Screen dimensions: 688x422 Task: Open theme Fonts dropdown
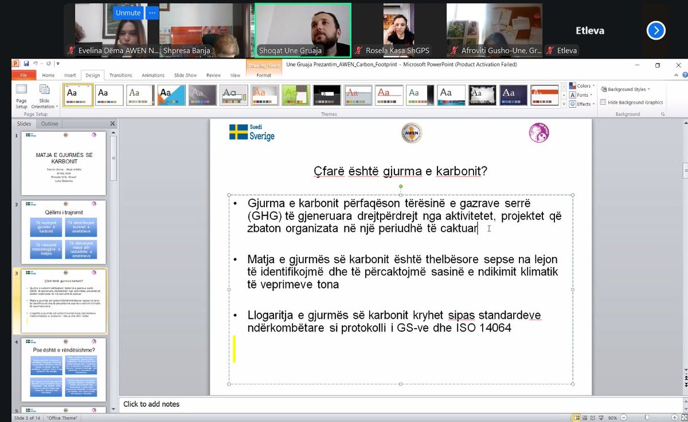coord(581,95)
